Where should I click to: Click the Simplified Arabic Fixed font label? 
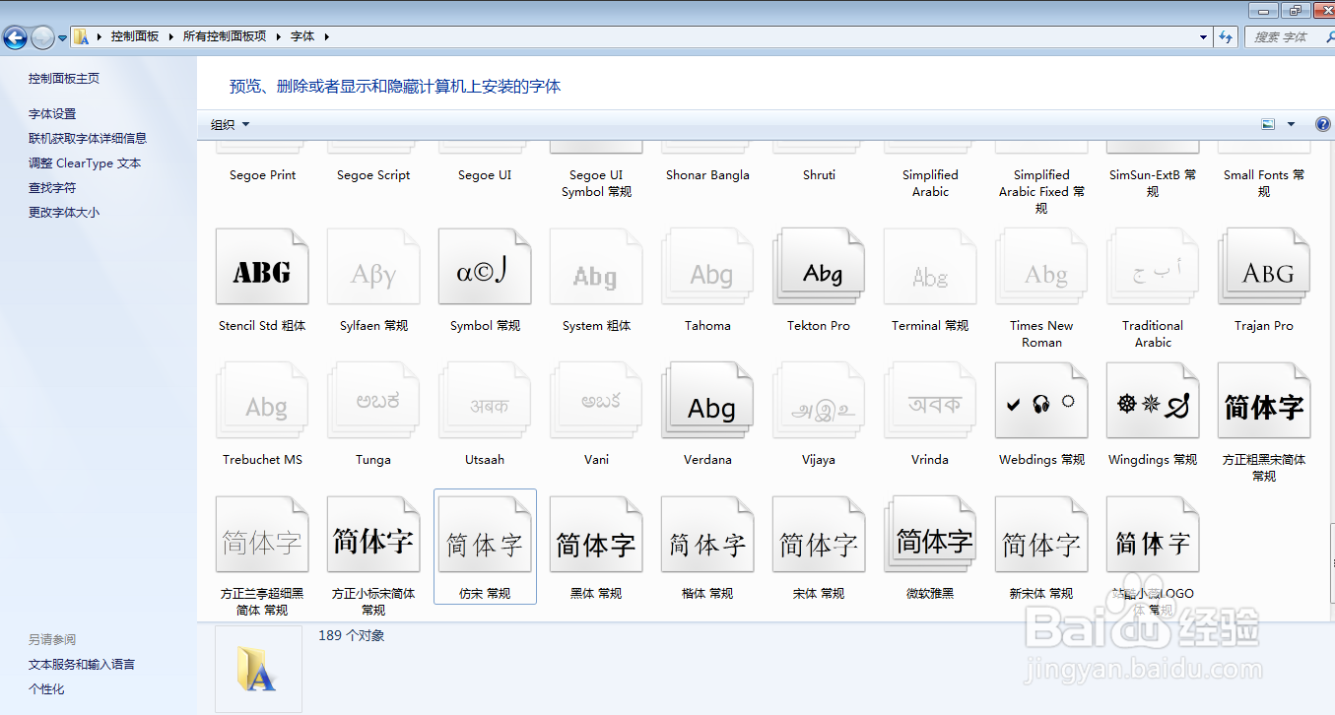1041,192
